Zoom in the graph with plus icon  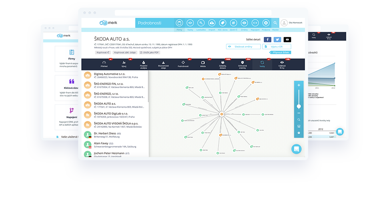pyautogui.click(x=299, y=85)
